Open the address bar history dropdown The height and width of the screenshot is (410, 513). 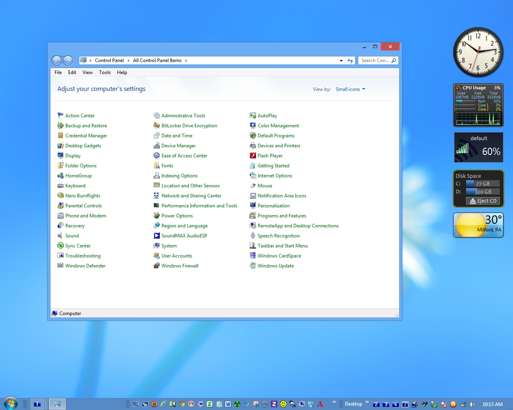click(x=341, y=60)
